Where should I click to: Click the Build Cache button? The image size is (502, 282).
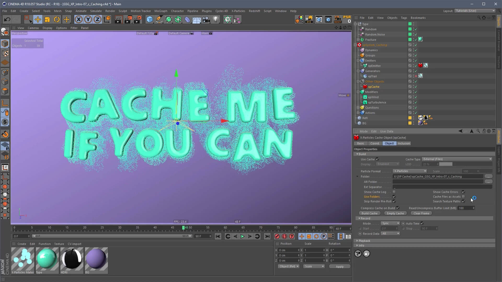(x=369, y=213)
